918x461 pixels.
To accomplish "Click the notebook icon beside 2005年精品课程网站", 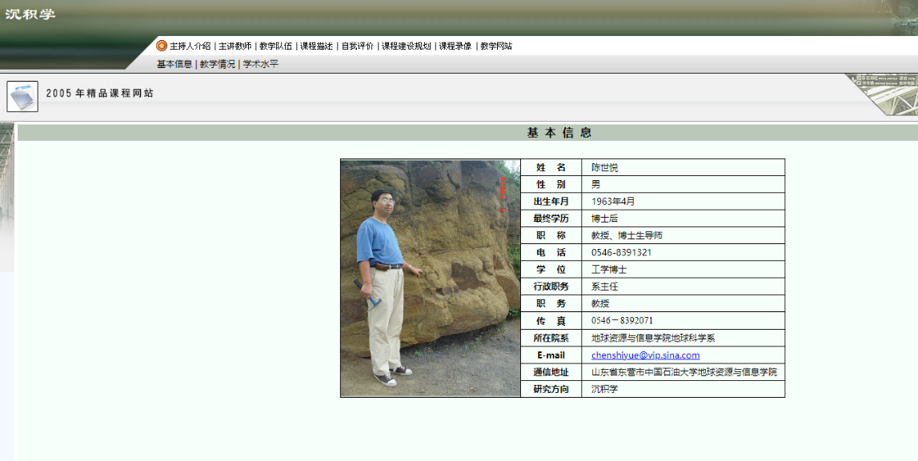I will [x=22, y=97].
